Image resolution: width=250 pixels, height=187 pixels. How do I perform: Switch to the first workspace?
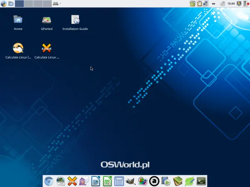[x=20, y=3]
